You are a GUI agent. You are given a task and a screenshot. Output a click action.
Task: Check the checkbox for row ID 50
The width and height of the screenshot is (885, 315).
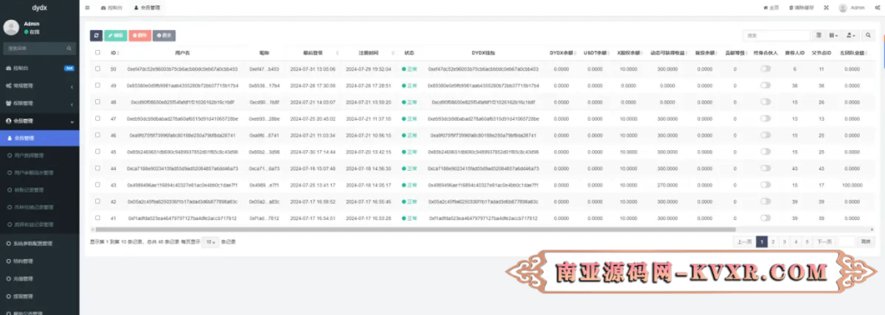[x=98, y=69]
